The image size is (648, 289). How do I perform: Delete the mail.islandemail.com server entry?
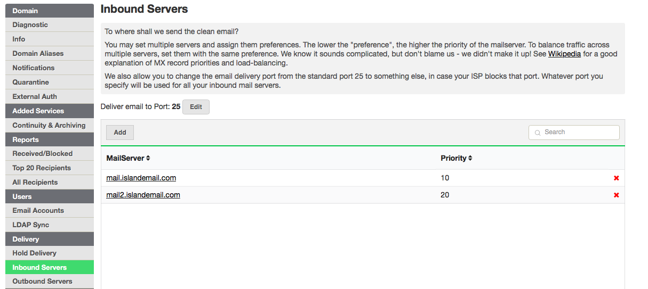click(x=617, y=178)
